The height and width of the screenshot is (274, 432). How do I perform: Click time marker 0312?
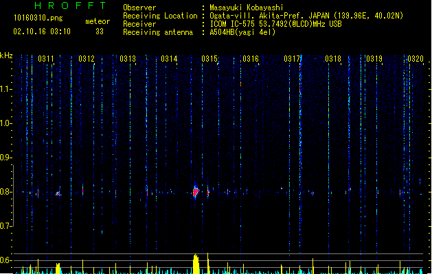click(87, 59)
